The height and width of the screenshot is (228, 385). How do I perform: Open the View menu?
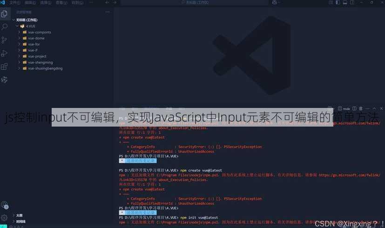(61, 2)
